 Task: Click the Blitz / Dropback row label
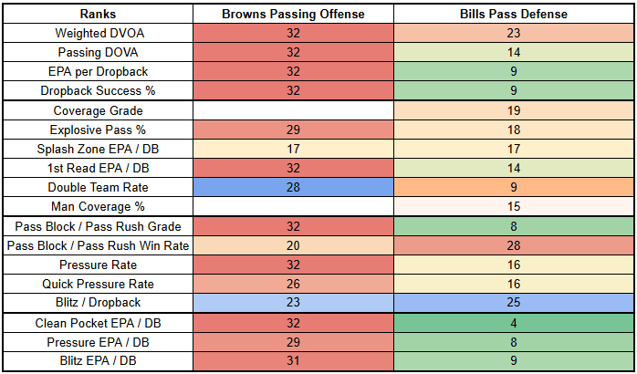click(x=96, y=304)
